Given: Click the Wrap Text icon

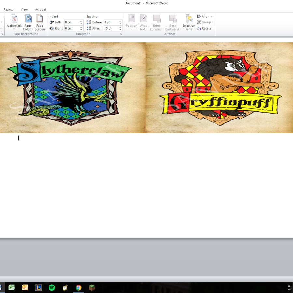Looking at the screenshot, I should (143, 19).
